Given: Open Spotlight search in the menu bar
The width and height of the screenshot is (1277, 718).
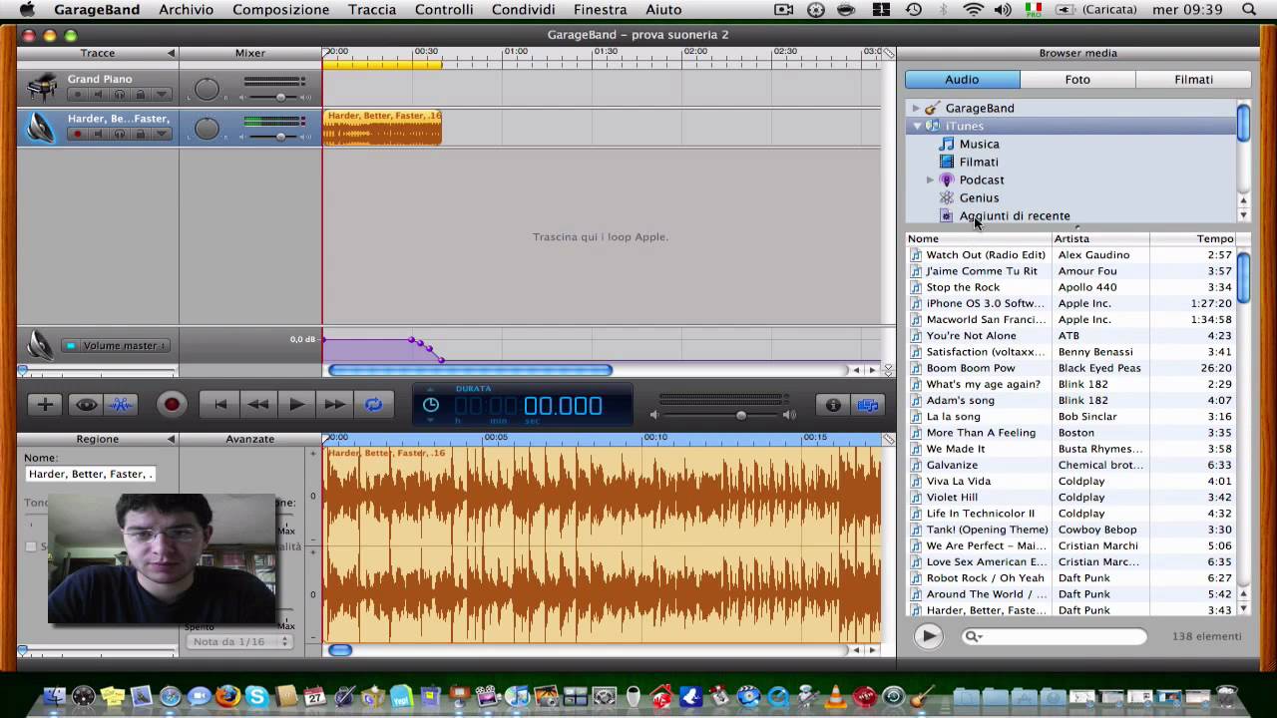Looking at the screenshot, I should click(1248, 9).
